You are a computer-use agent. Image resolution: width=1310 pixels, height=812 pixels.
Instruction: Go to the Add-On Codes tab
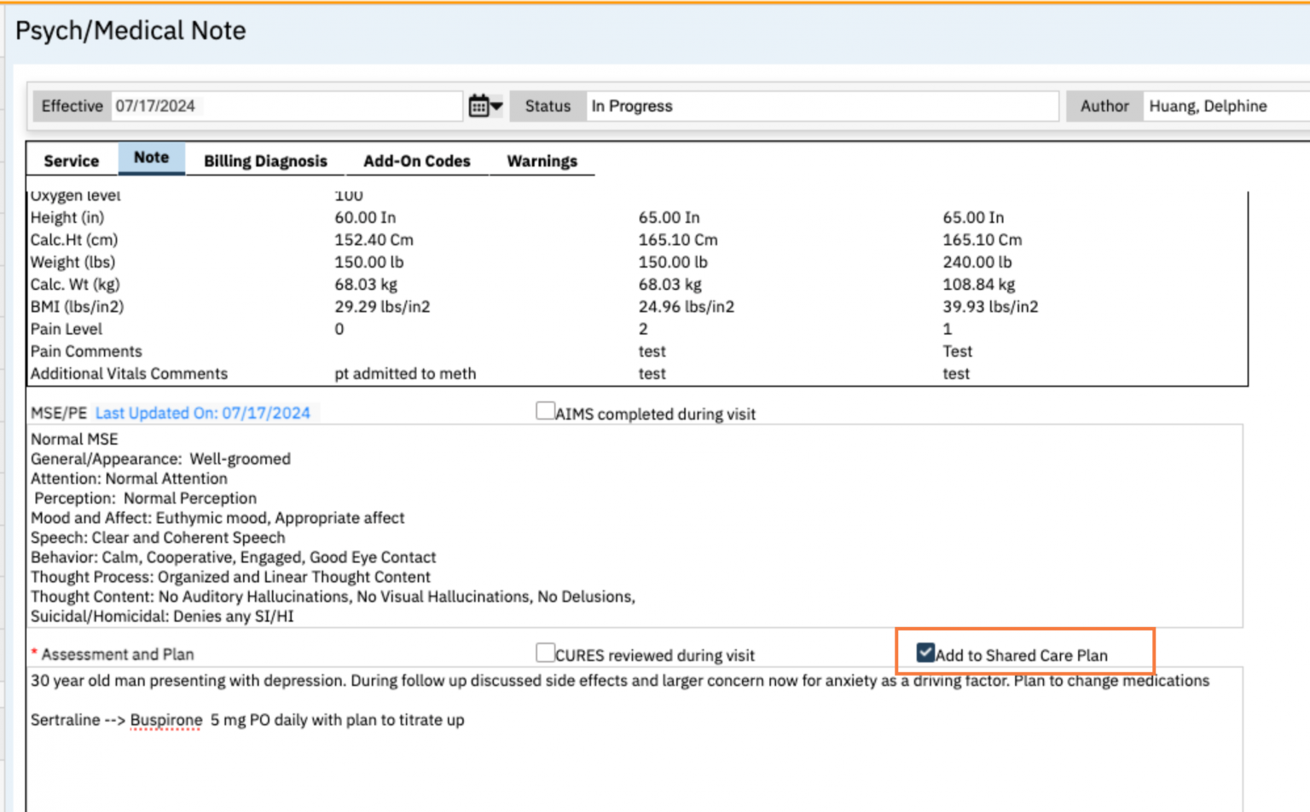click(x=416, y=161)
